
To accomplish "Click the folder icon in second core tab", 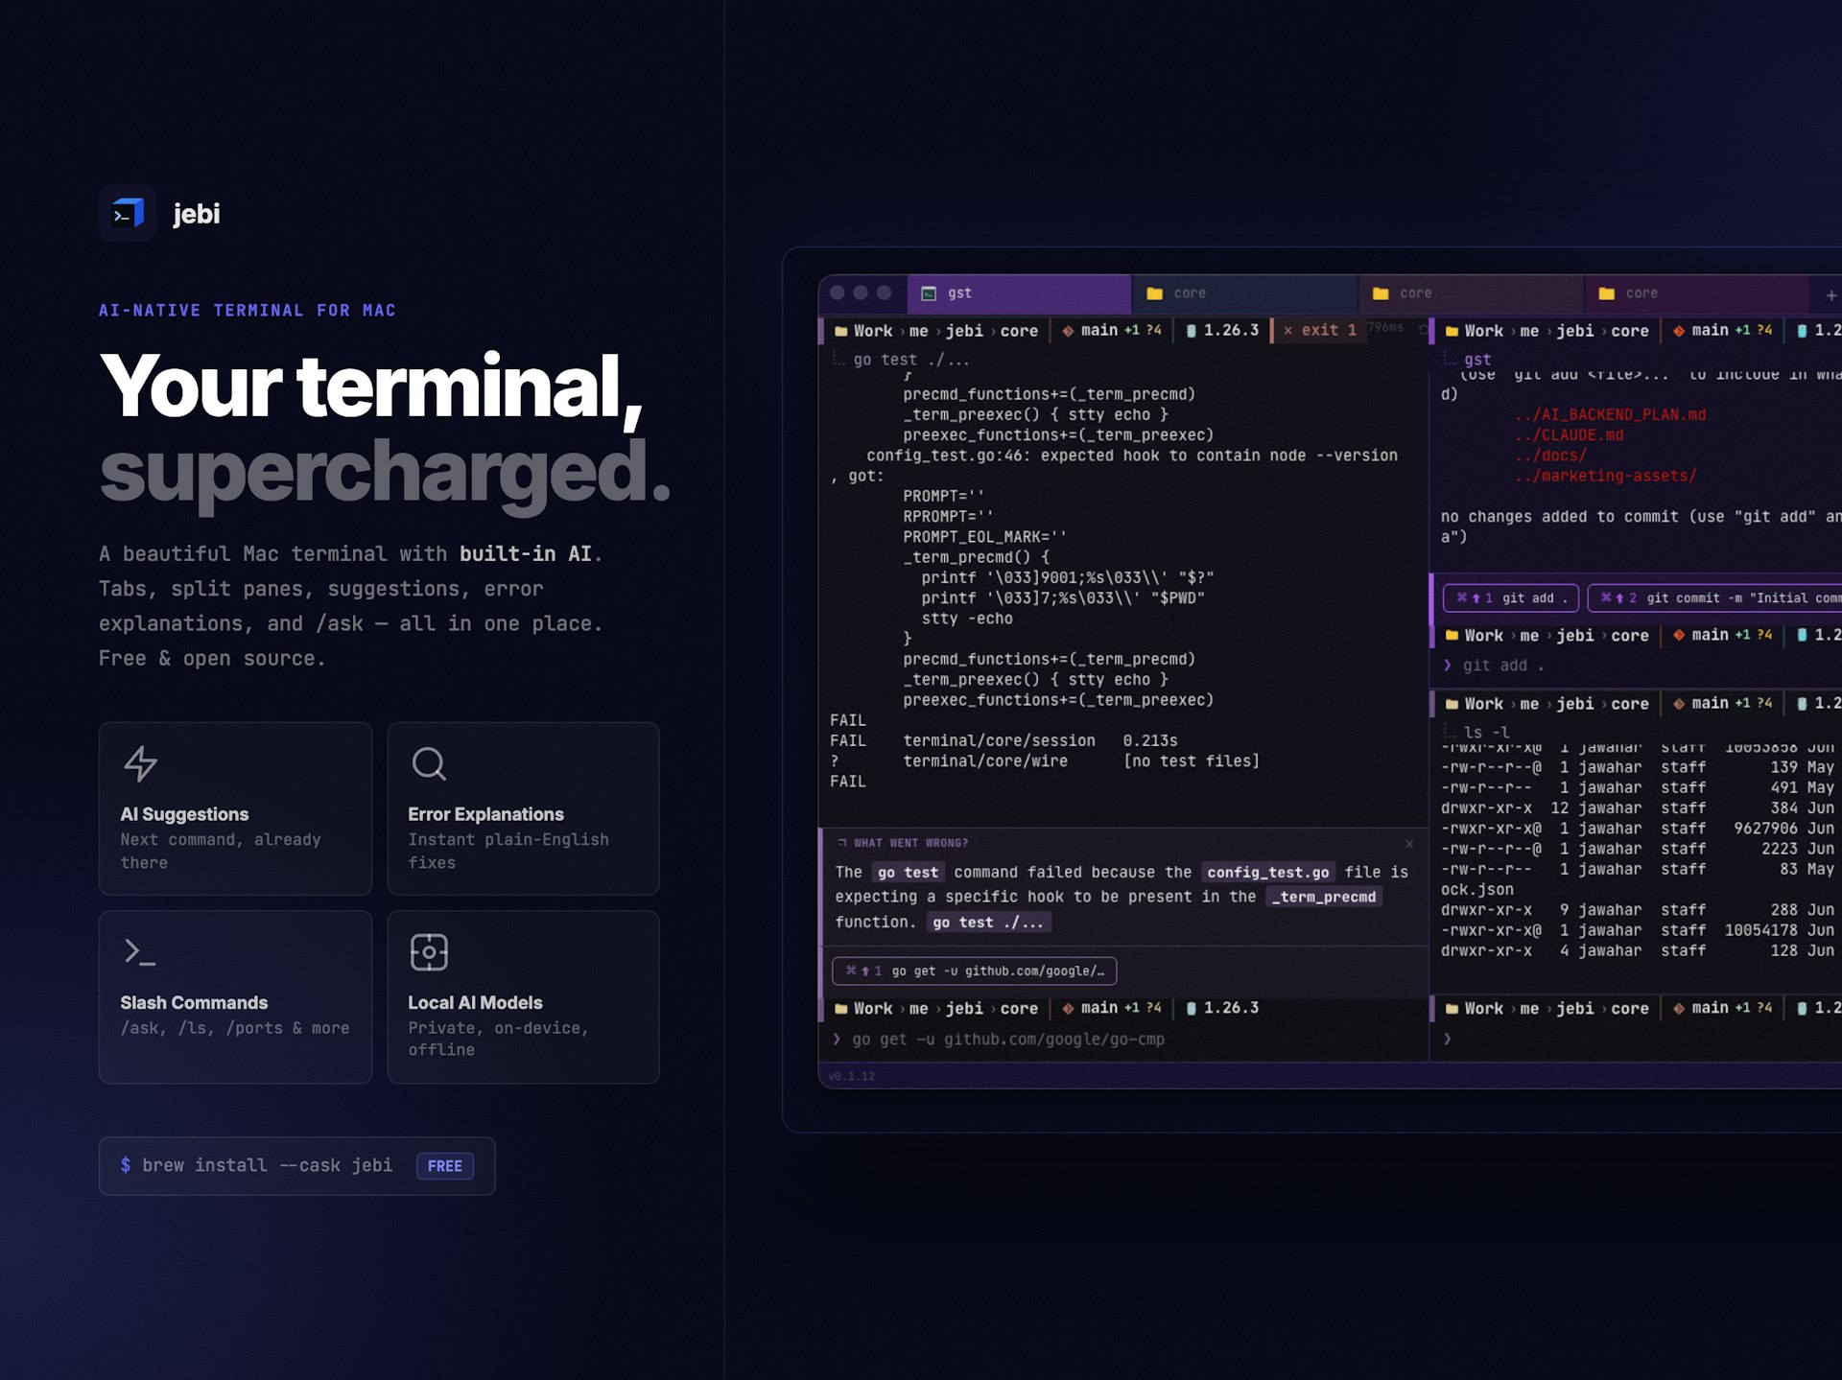I will point(1155,293).
